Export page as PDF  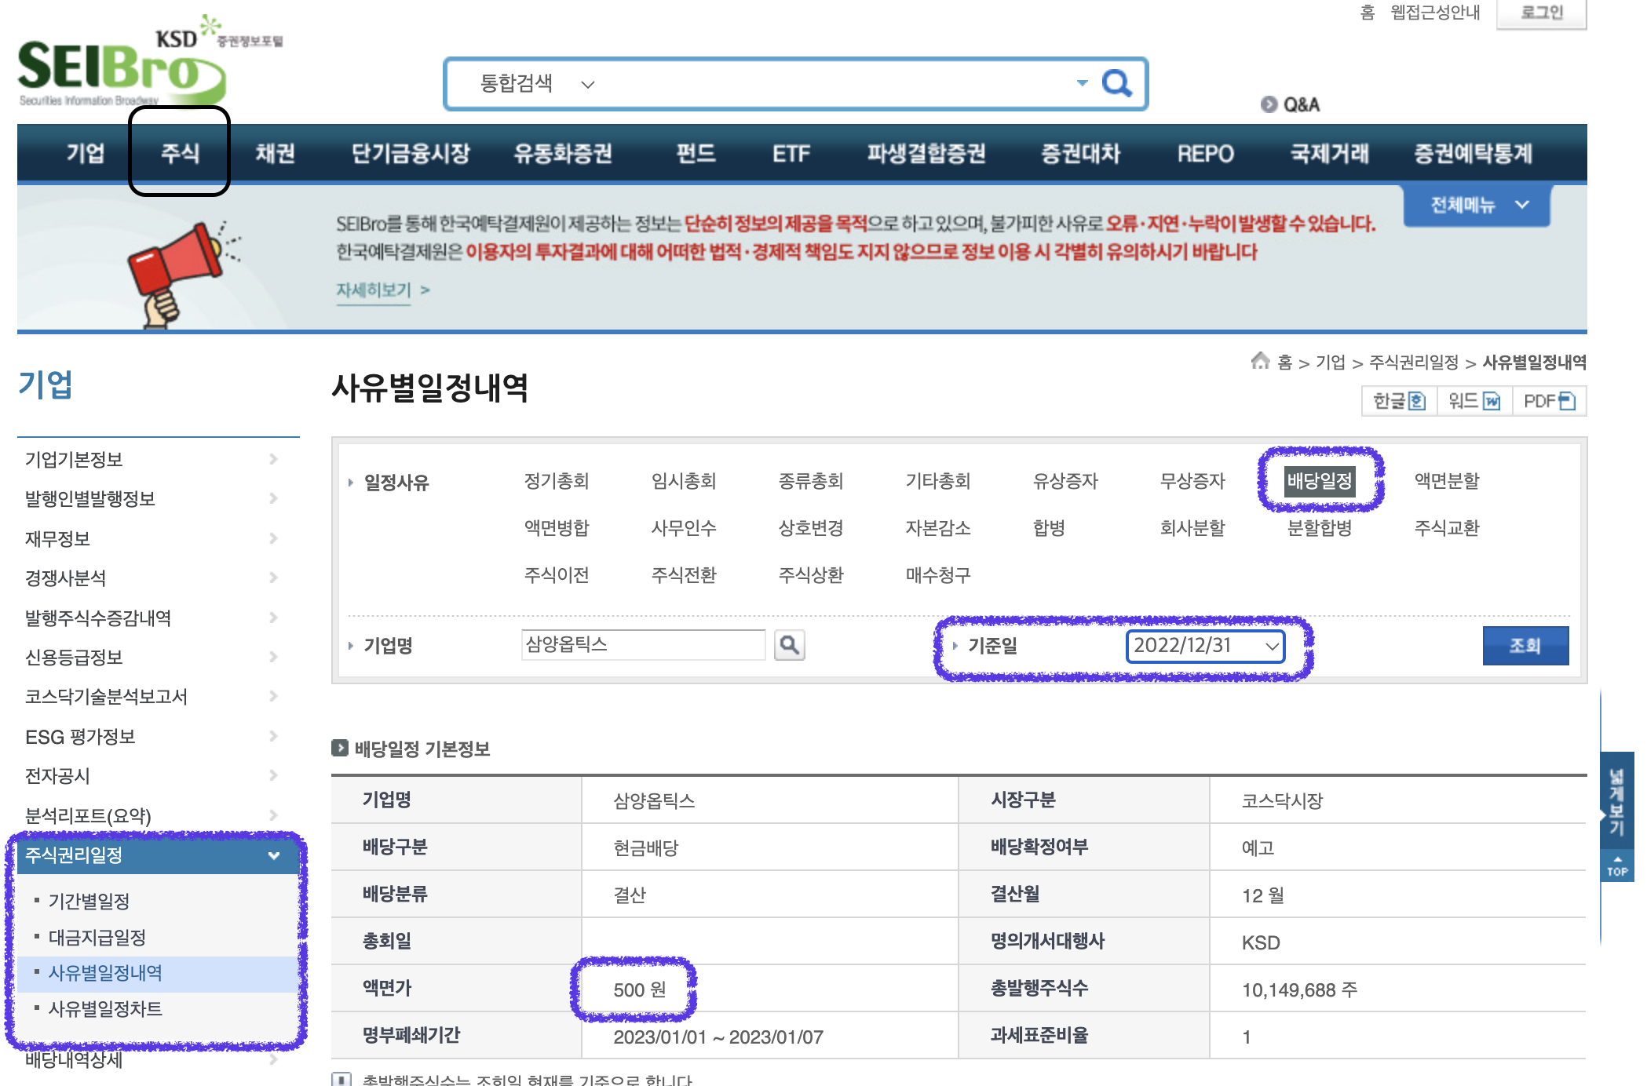pyautogui.click(x=1550, y=401)
